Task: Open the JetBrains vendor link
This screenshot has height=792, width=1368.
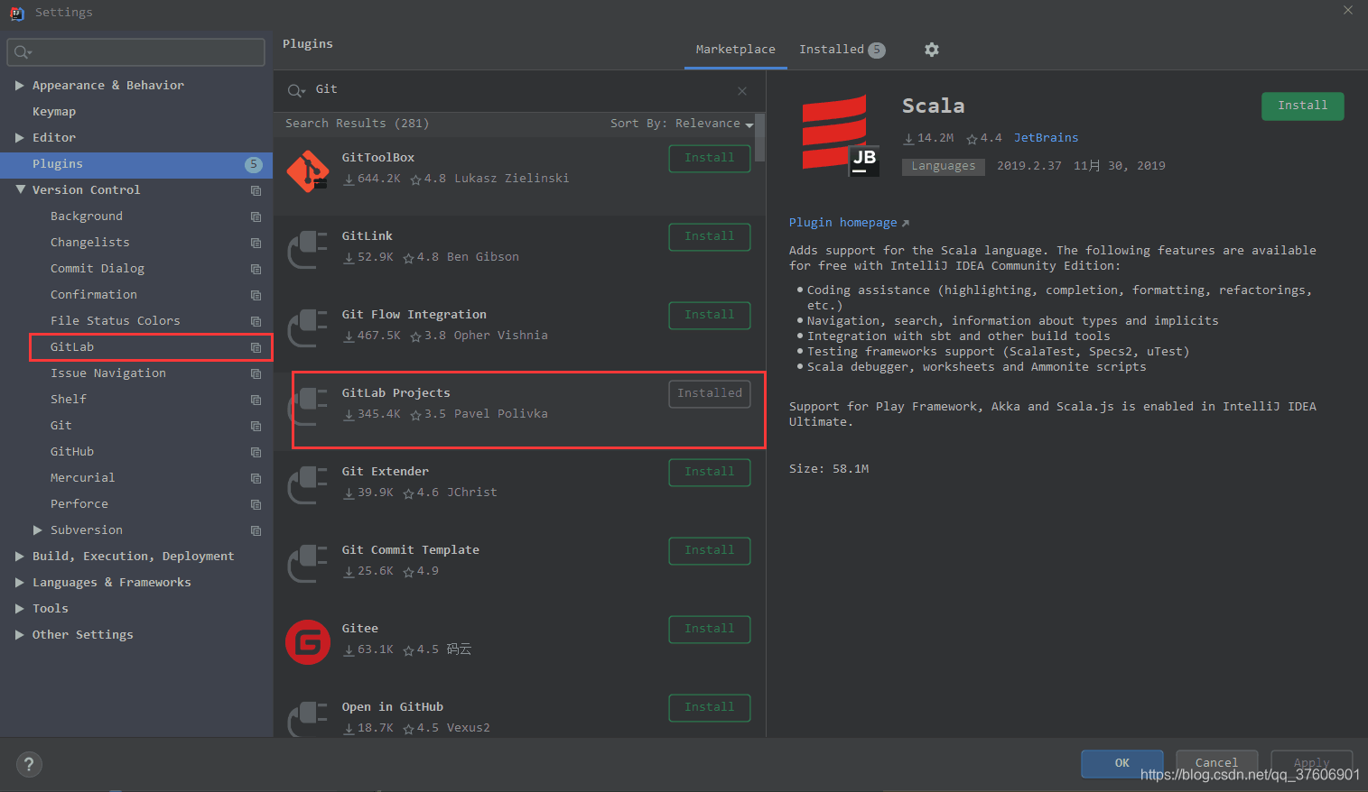Action: click(x=1046, y=138)
